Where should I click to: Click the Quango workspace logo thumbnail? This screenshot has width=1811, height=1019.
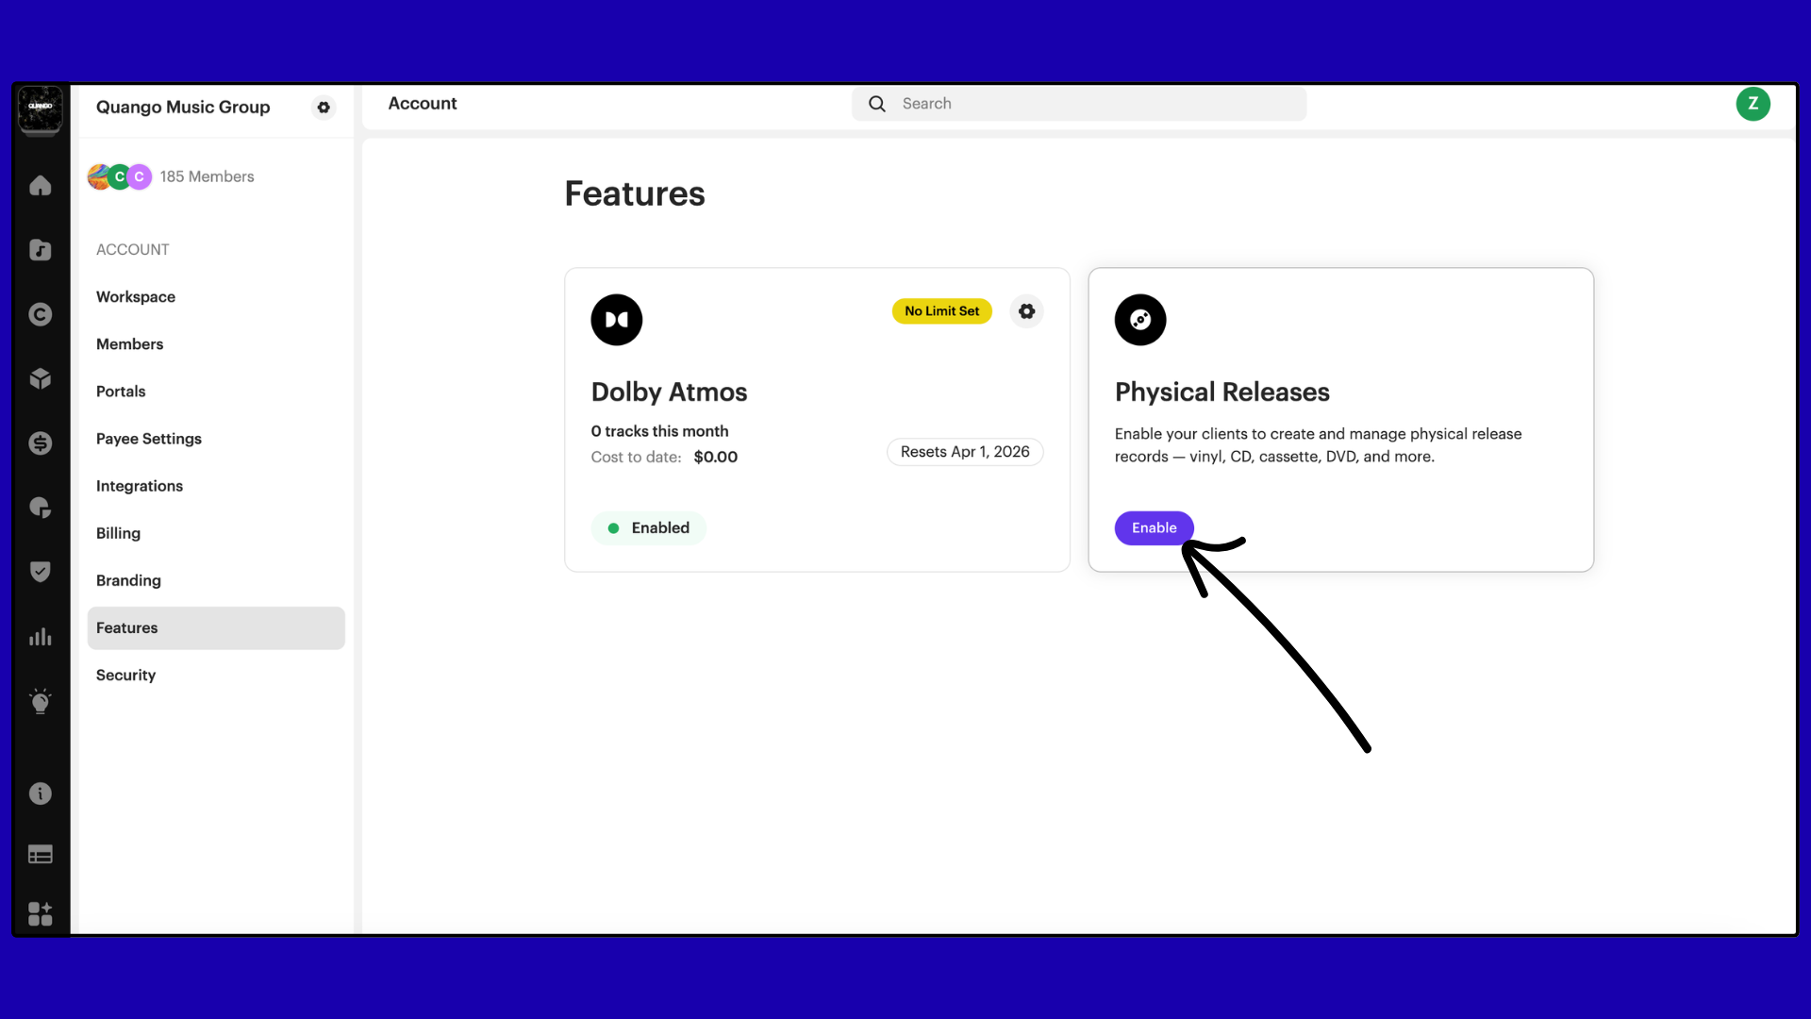click(40, 108)
